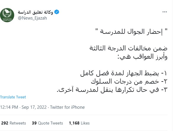View the 39 Quote Tweets list
Image resolution: width=174 pixels, height=131 pixels.
tap(47, 123)
